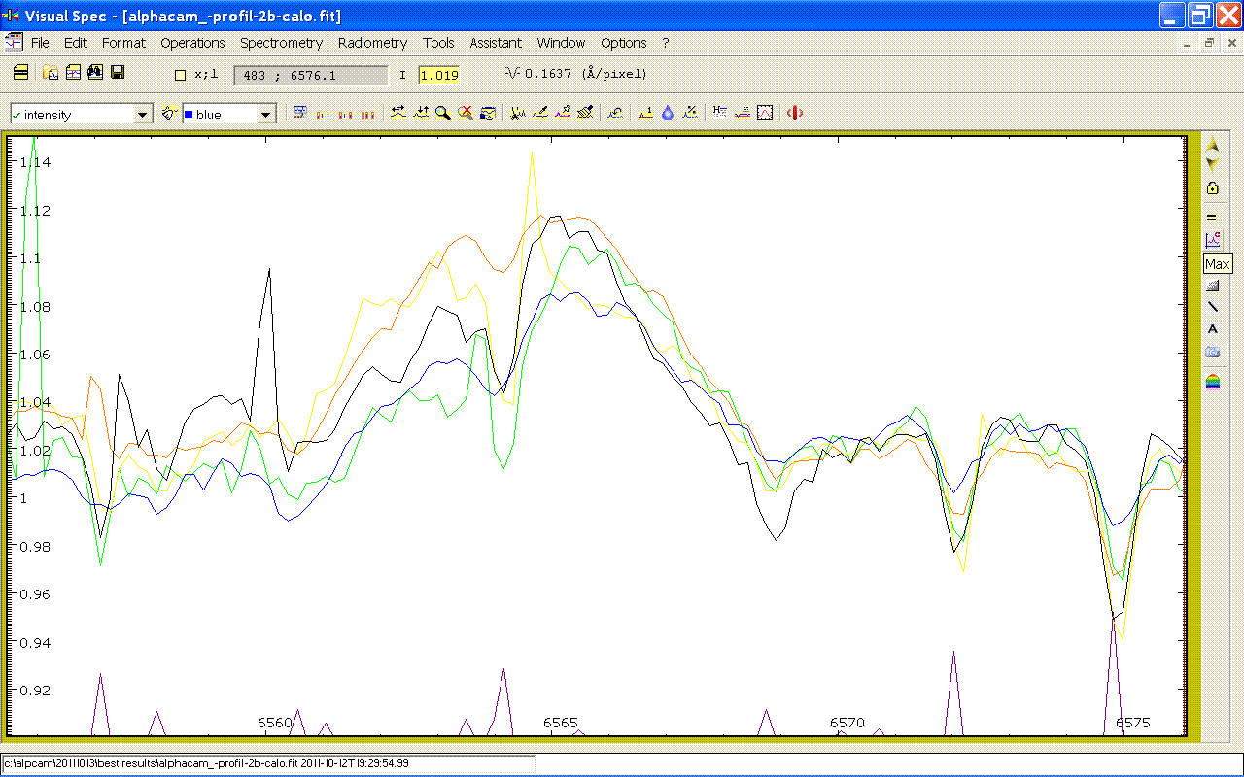1244x777 pixels.
Task: Toggle the x;l checkbox
Action: point(180,75)
